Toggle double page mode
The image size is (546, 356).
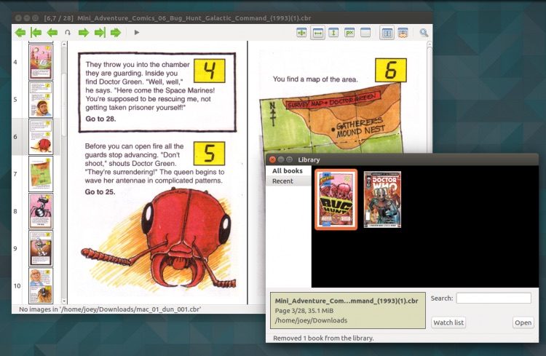coord(387,33)
